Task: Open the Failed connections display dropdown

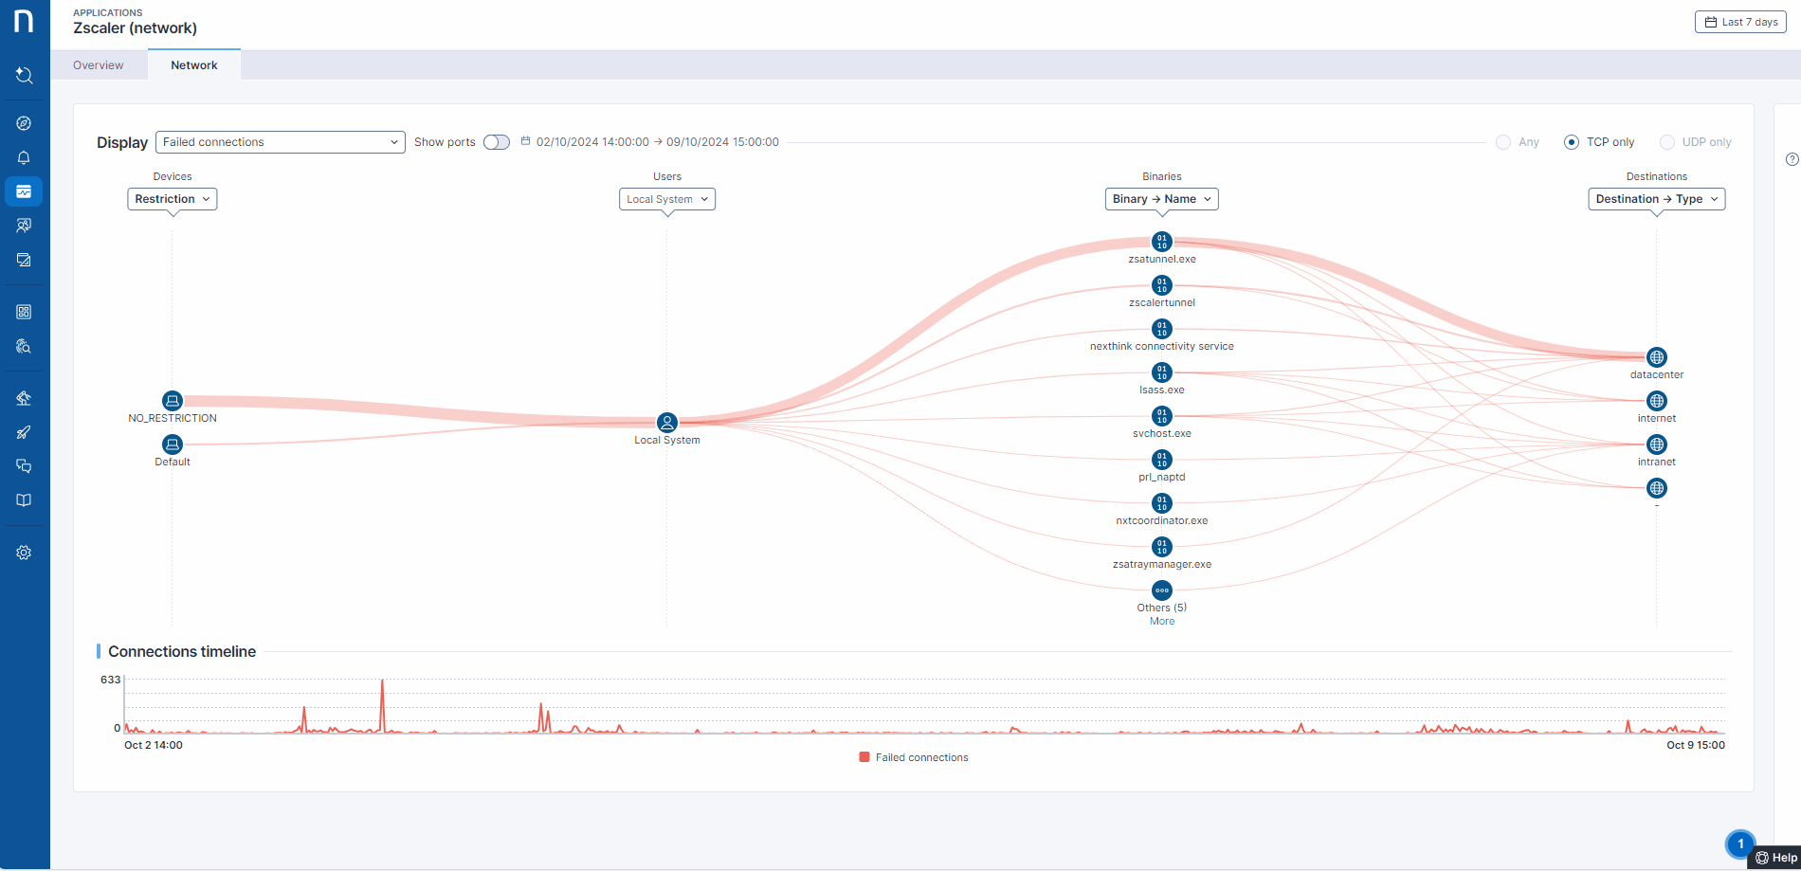Action: [x=280, y=142]
